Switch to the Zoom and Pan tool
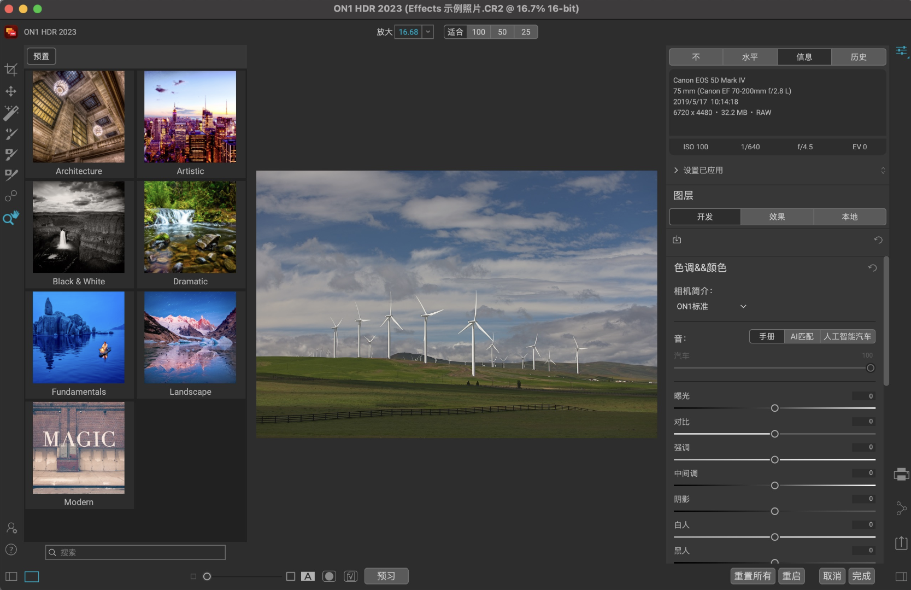This screenshot has width=911, height=590. point(11,218)
